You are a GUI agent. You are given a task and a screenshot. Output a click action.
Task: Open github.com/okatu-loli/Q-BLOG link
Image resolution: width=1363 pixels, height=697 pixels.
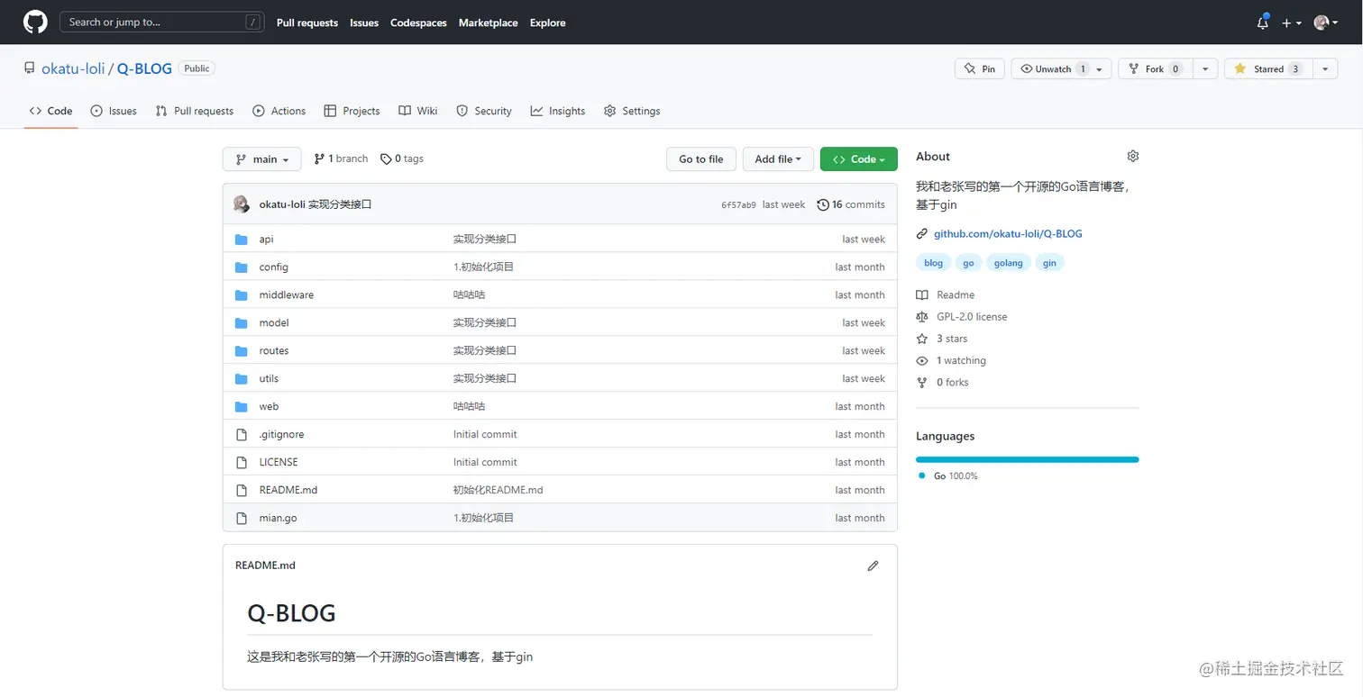pos(1008,234)
